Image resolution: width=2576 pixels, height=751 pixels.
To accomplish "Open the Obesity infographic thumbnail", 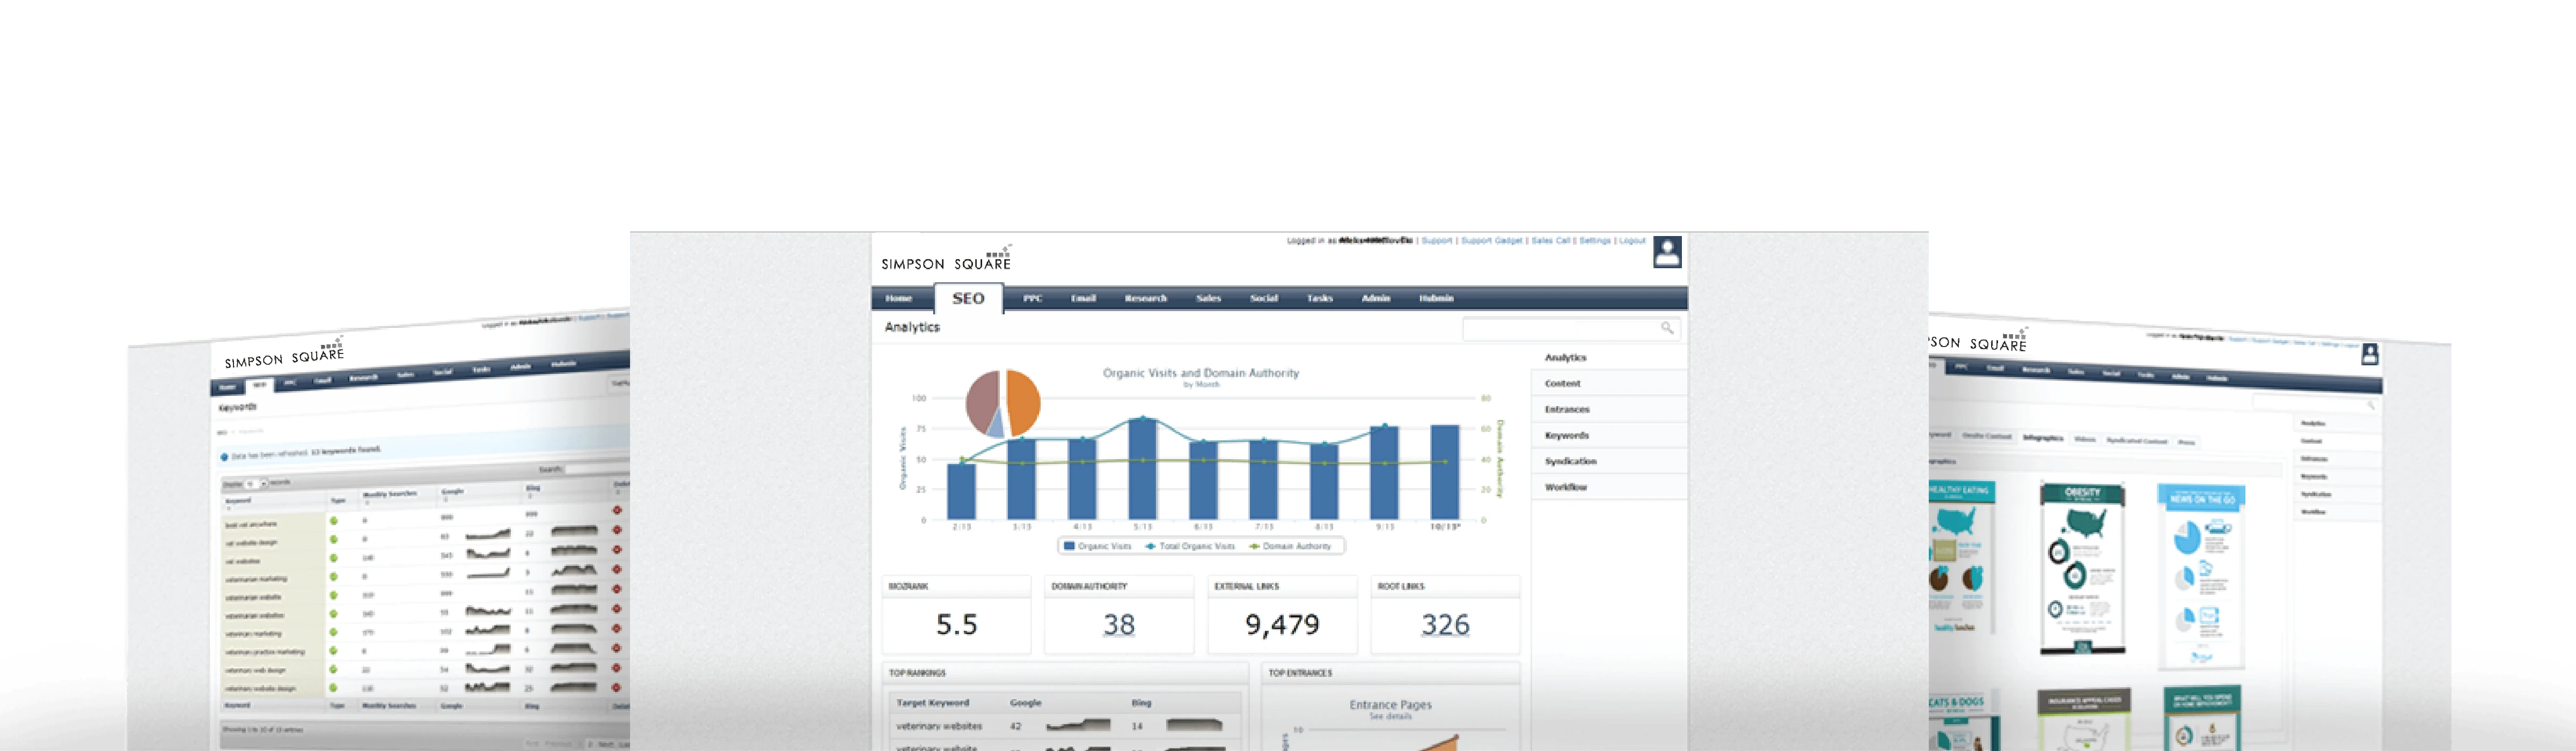I will pos(2083,568).
